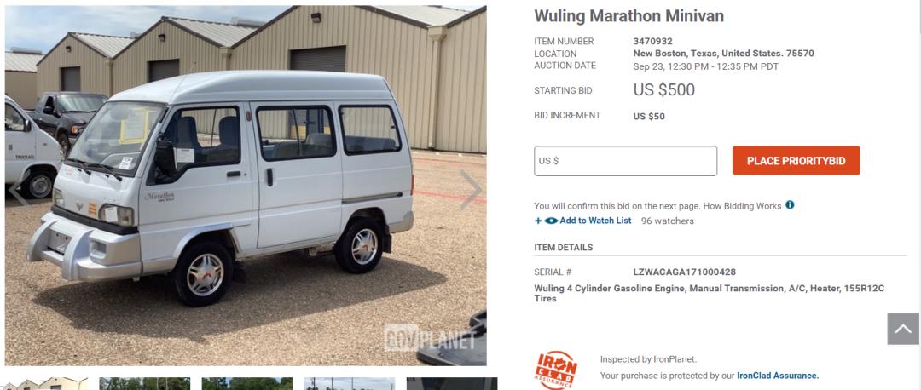The width and height of the screenshot is (921, 390).
Task: Select the second photo thumbnail
Action: (x=144, y=383)
